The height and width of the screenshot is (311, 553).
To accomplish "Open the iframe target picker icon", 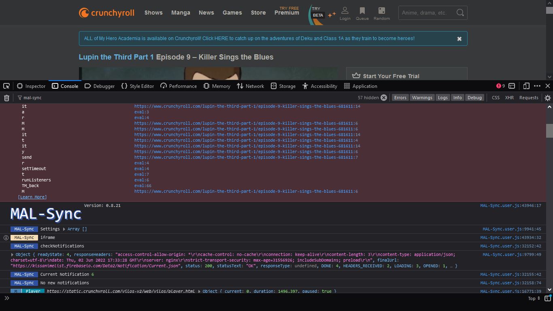I will click(512, 86).
